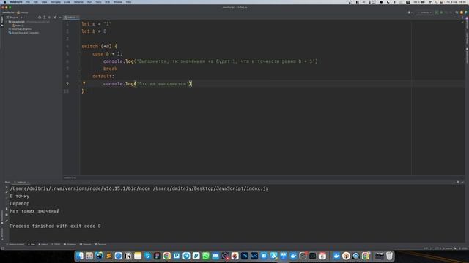Open the Refactor menu

point(78,2)
